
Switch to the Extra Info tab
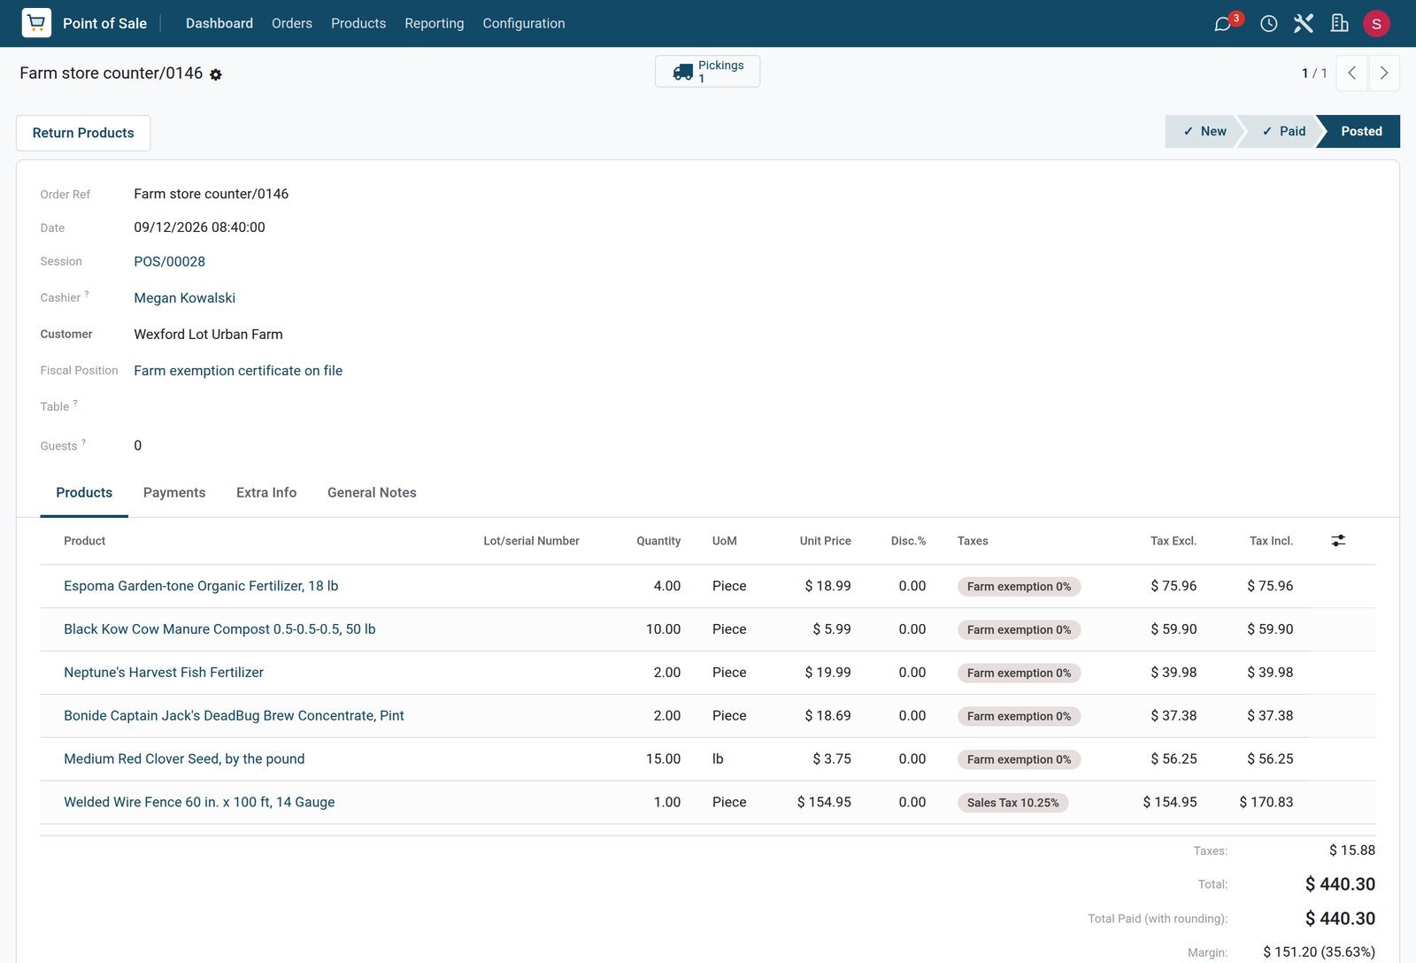click(x=266, y=493)
